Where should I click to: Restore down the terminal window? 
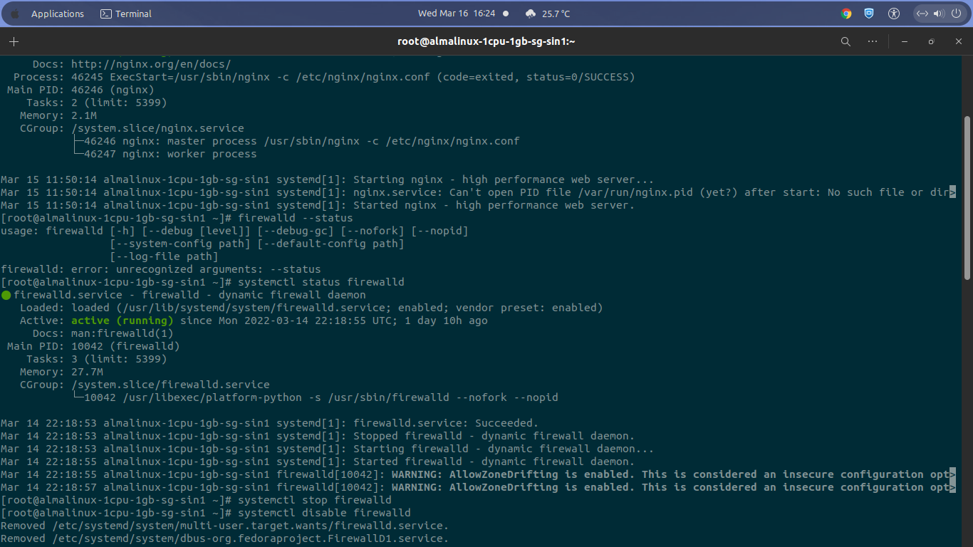(x=931, y=42)
